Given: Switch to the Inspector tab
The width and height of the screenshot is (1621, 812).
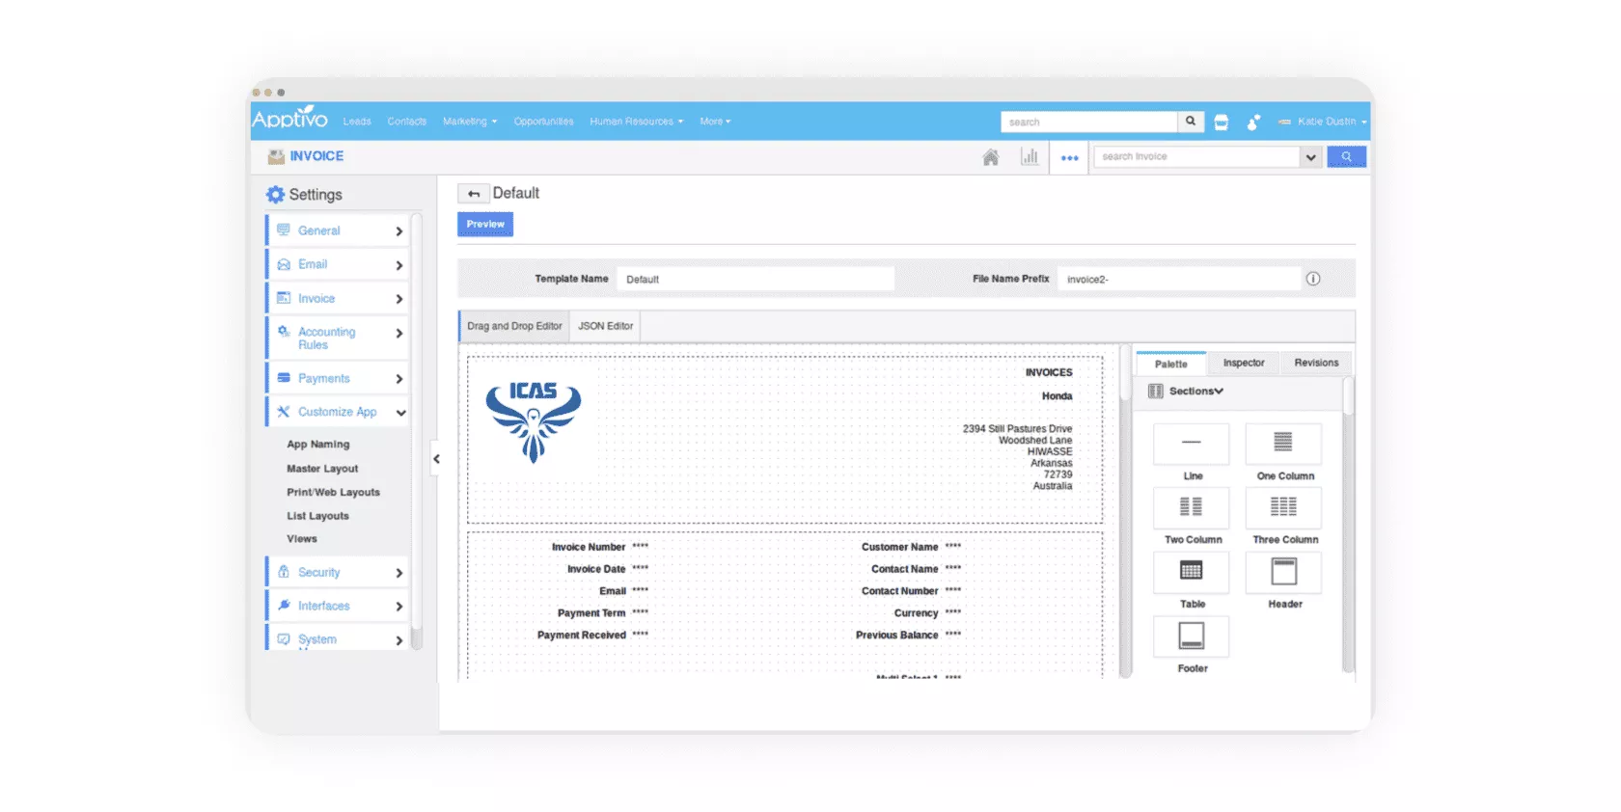Looking at the screenshot, I should click(x=1244, y=363).
